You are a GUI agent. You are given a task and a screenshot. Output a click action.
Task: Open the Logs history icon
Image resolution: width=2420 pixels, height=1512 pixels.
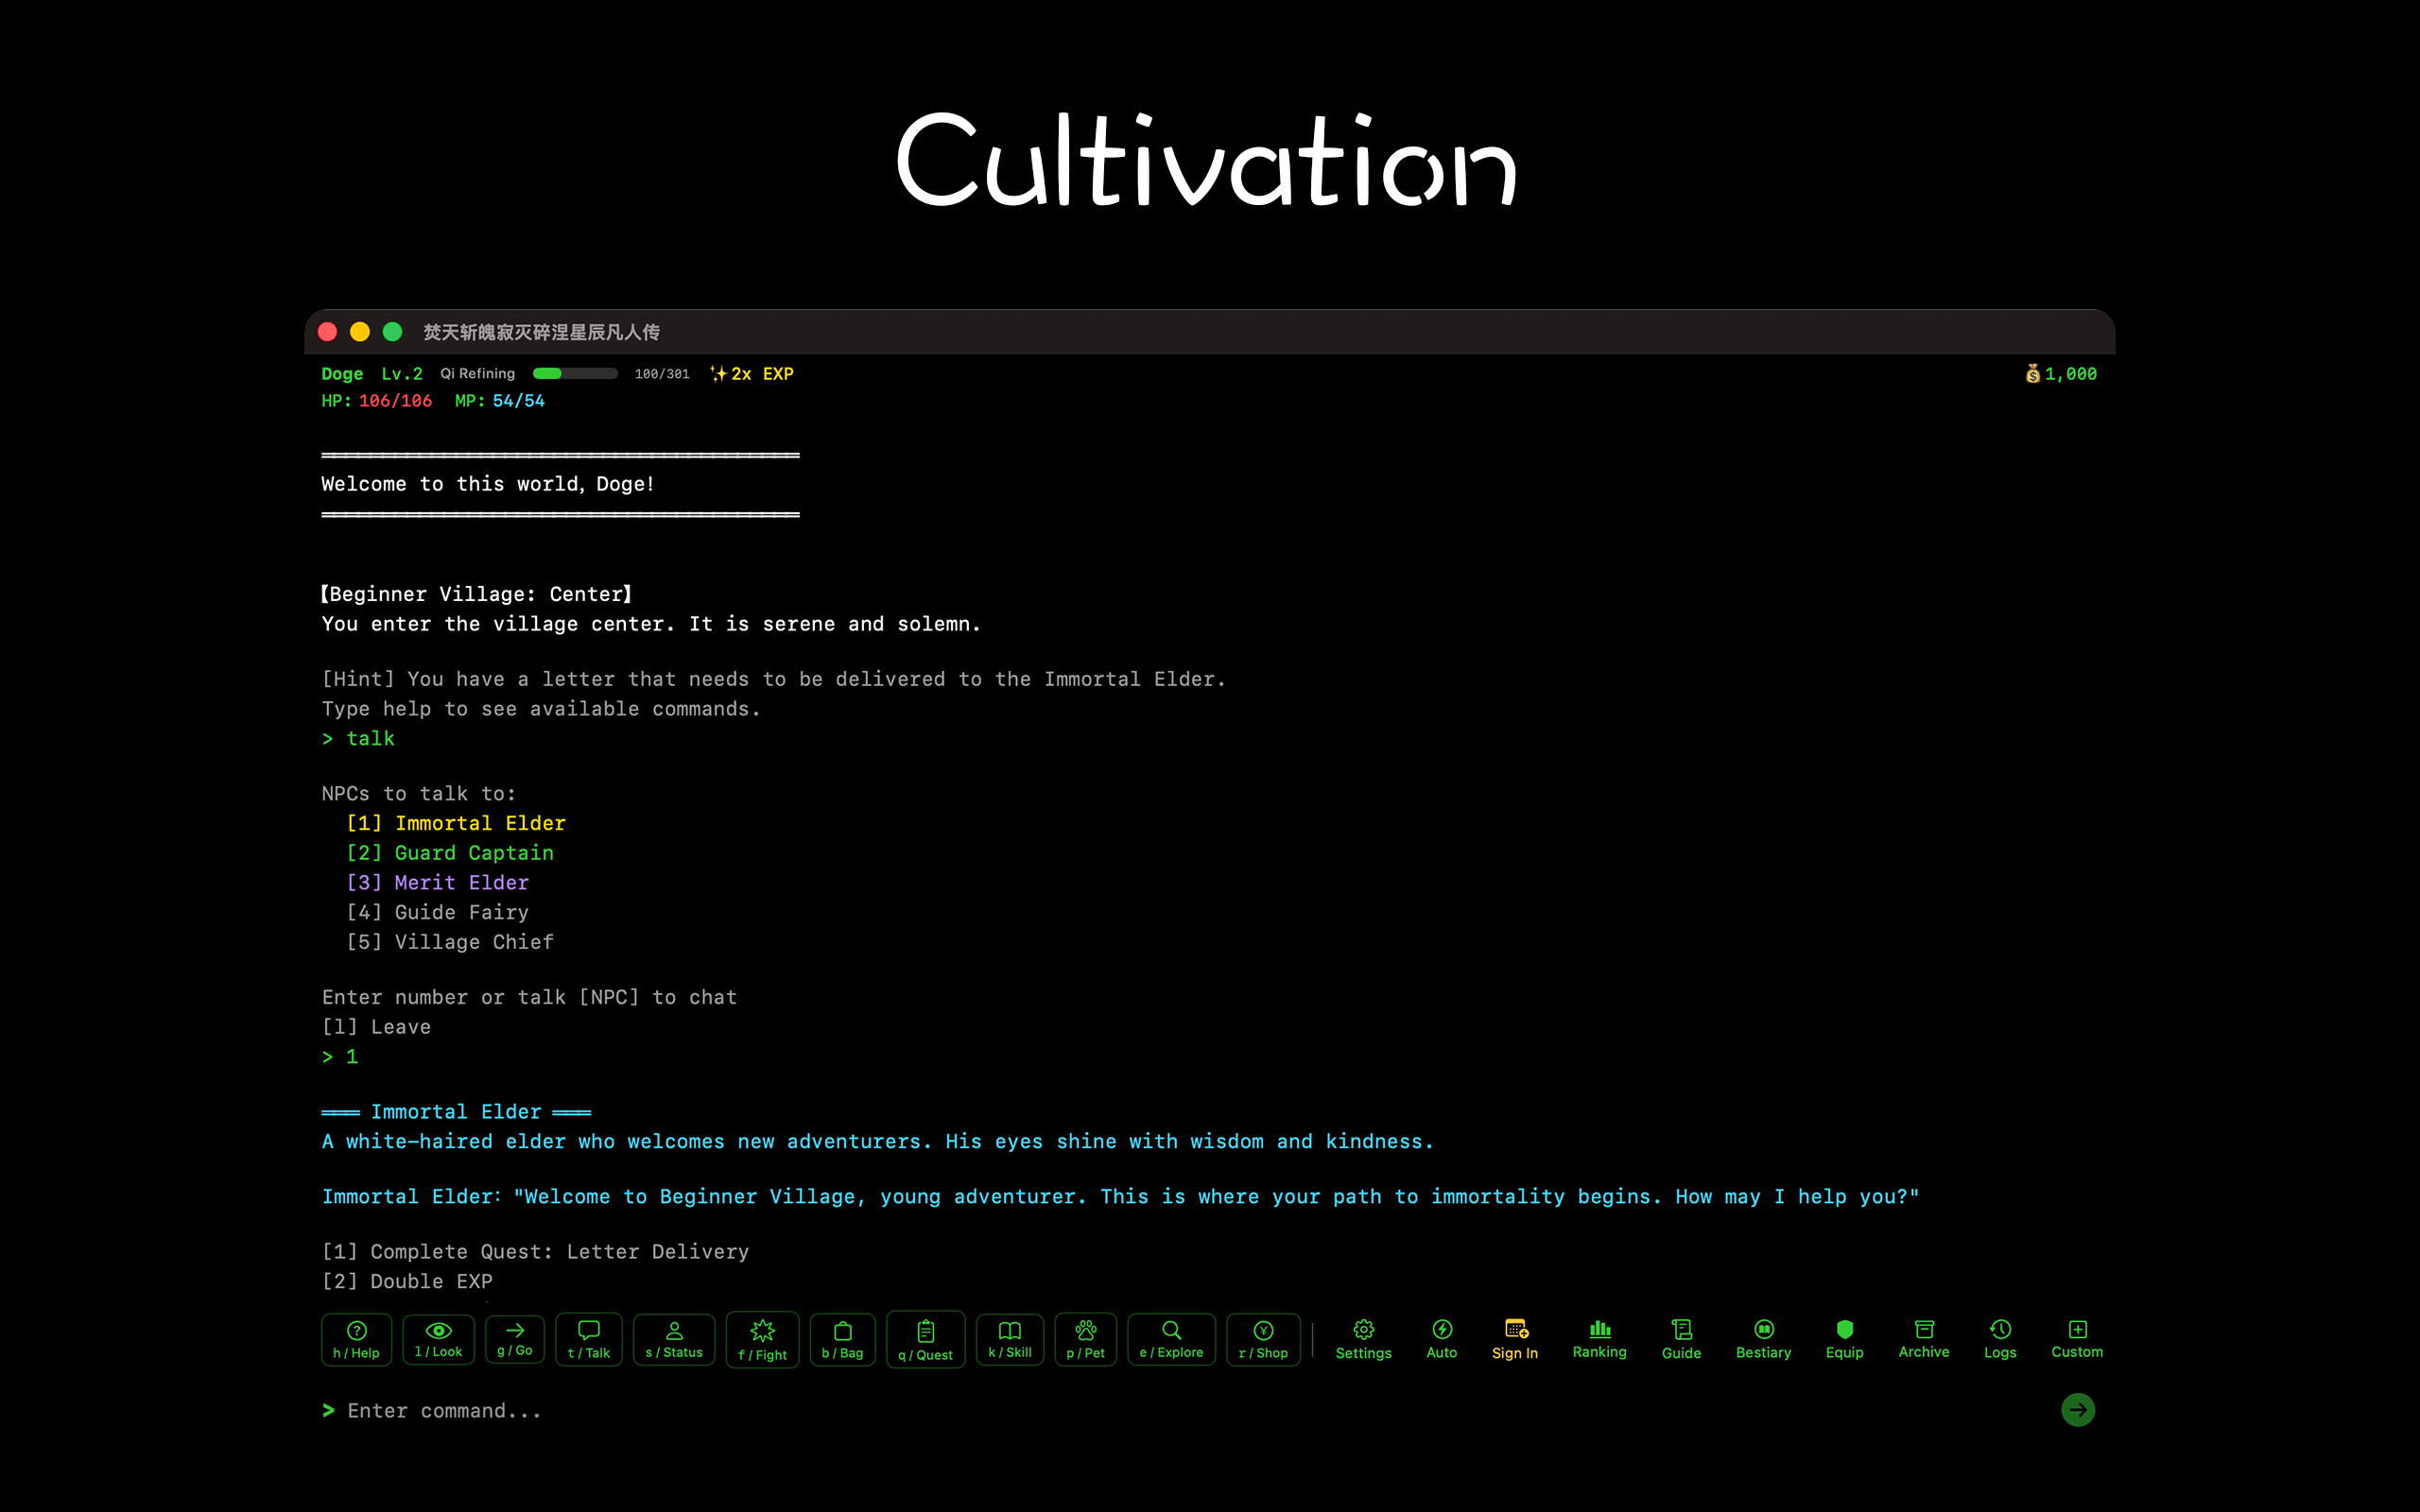pos(2000,1329)
